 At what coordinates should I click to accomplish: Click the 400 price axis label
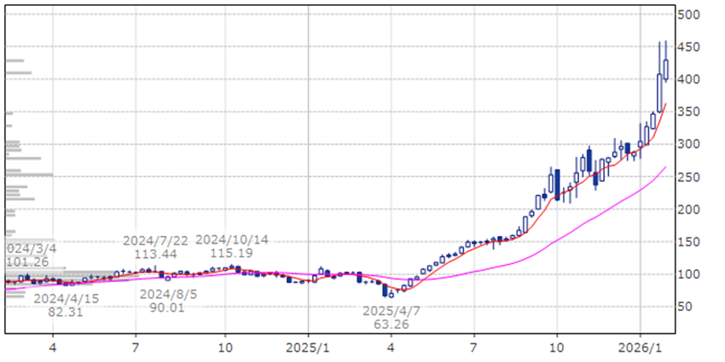click(689, 79)
